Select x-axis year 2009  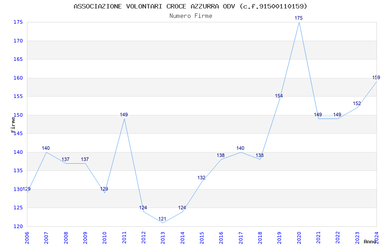pos(85,238)
